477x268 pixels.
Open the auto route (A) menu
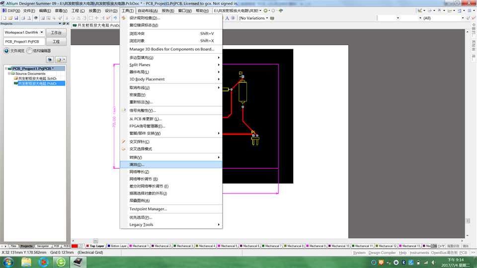[148, 10]
